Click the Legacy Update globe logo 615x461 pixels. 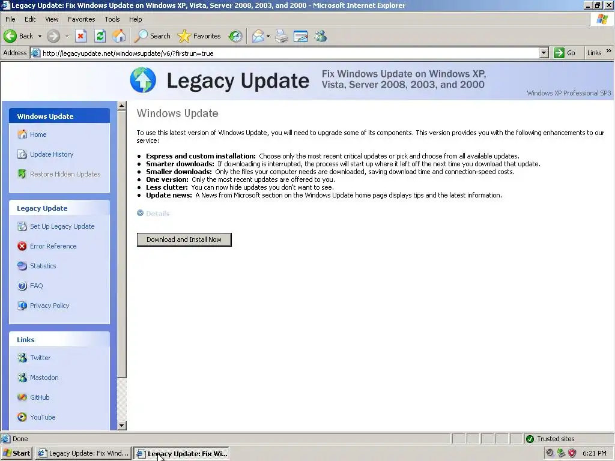point(143,80)
